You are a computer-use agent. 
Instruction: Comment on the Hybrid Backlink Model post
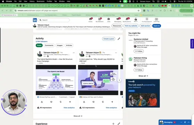(x=51, y=102)
